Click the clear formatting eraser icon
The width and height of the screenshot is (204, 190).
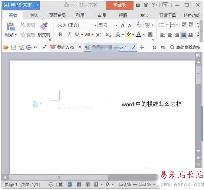click(139, 25)
